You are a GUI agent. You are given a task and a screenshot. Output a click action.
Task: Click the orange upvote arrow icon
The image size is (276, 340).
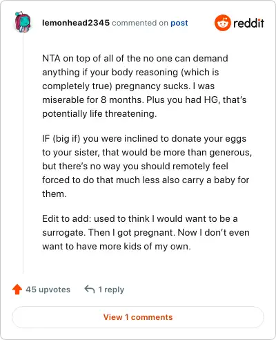[17, 290]
